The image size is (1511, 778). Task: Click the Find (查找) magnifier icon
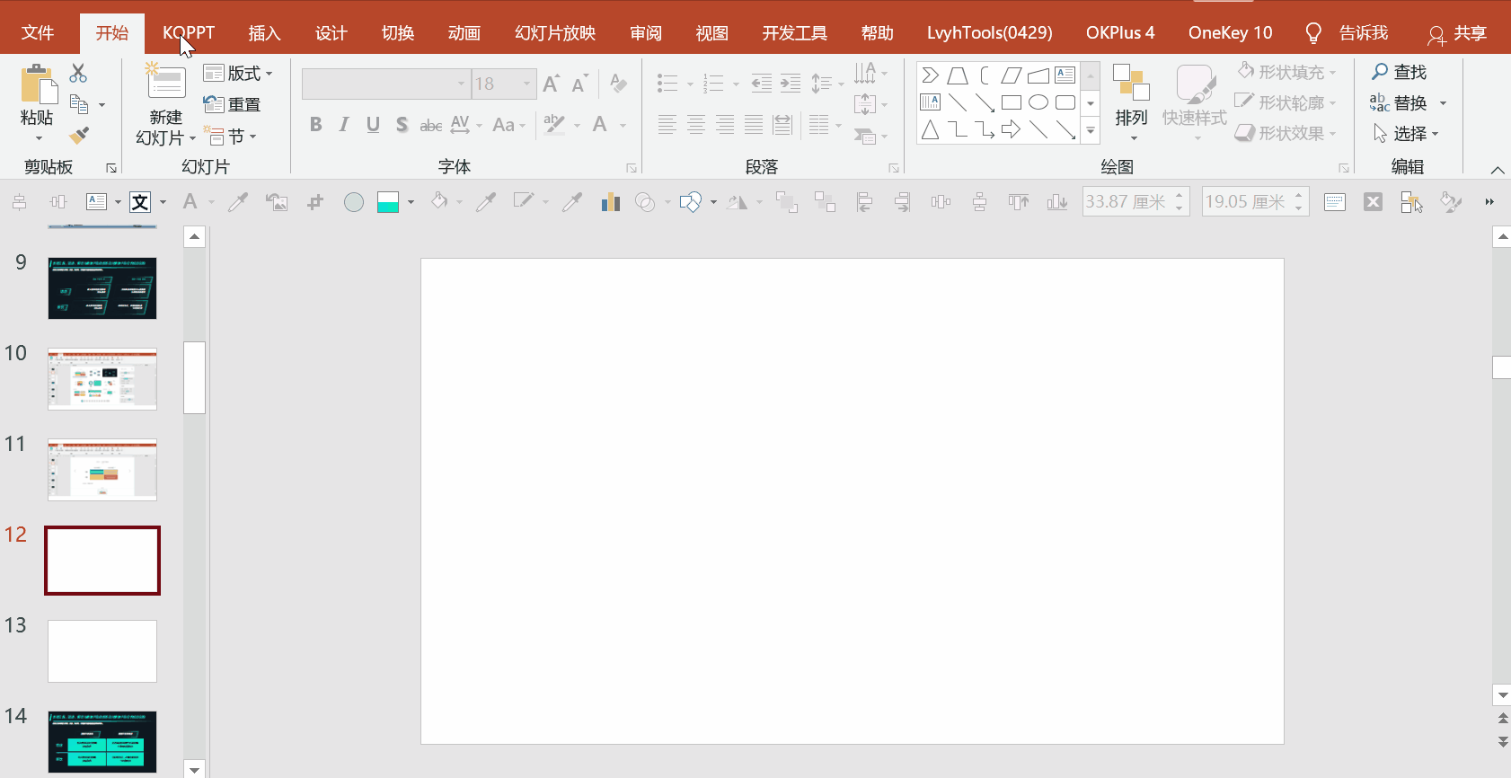coord(1380,71)
